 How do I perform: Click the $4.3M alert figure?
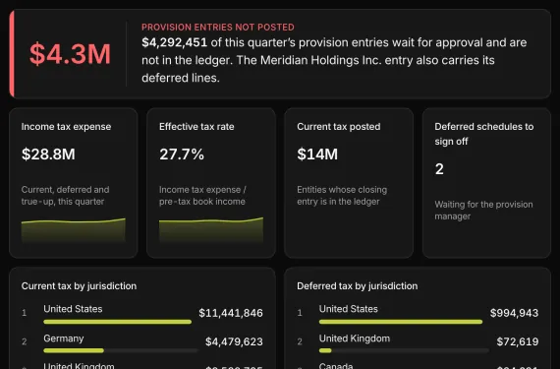(x=70, y=54)
